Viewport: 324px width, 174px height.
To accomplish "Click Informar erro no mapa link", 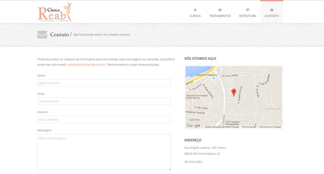I will (270, 127).
